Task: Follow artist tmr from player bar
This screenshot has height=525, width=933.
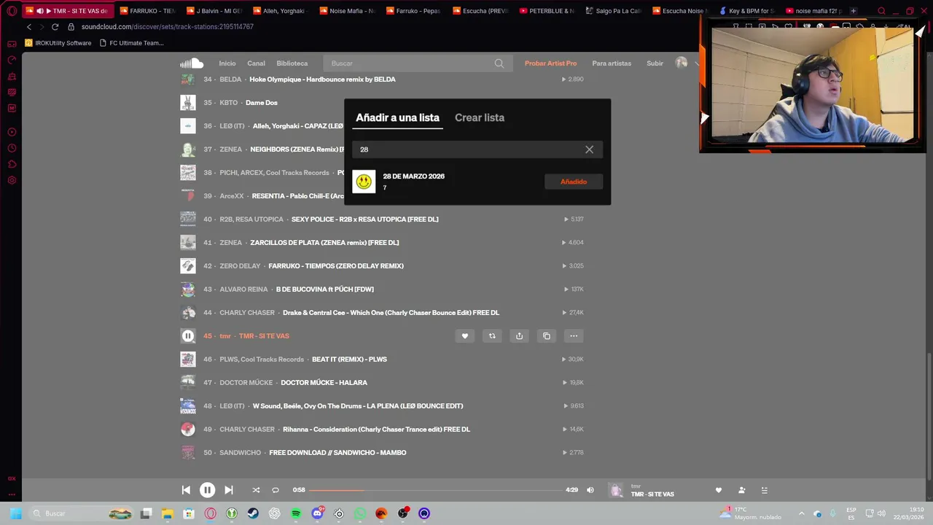Action: [x=741, y=490]
